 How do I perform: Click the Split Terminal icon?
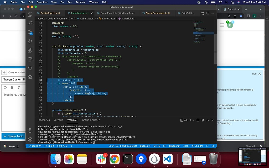pyautogui.click(x=198, y=120)
